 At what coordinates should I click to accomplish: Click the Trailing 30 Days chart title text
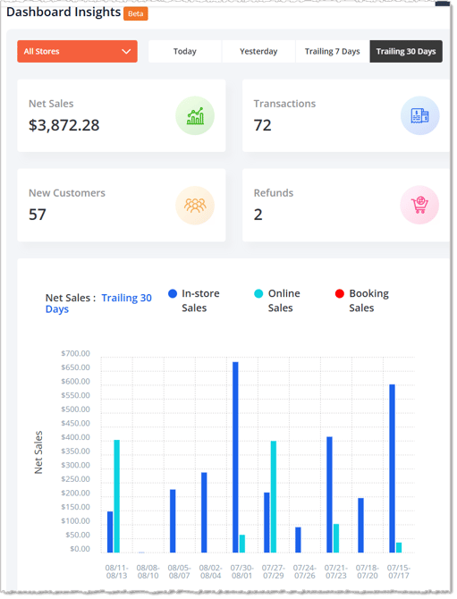[98, 304]
